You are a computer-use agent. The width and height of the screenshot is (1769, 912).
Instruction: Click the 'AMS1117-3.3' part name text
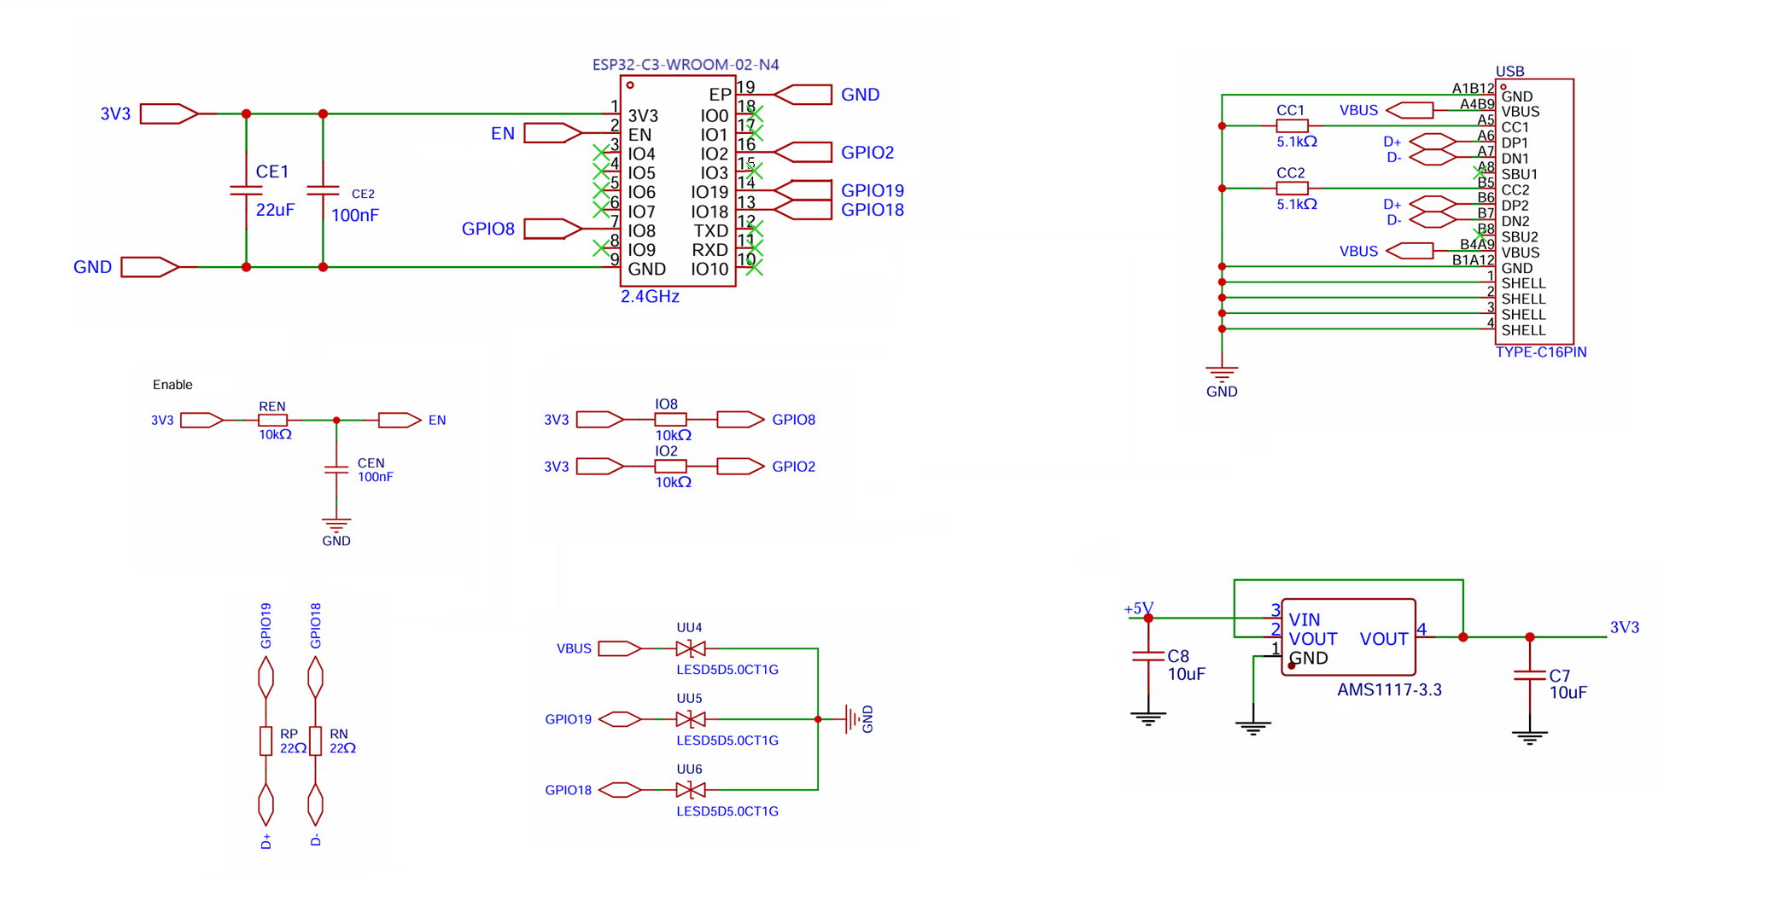(1389, 689)
